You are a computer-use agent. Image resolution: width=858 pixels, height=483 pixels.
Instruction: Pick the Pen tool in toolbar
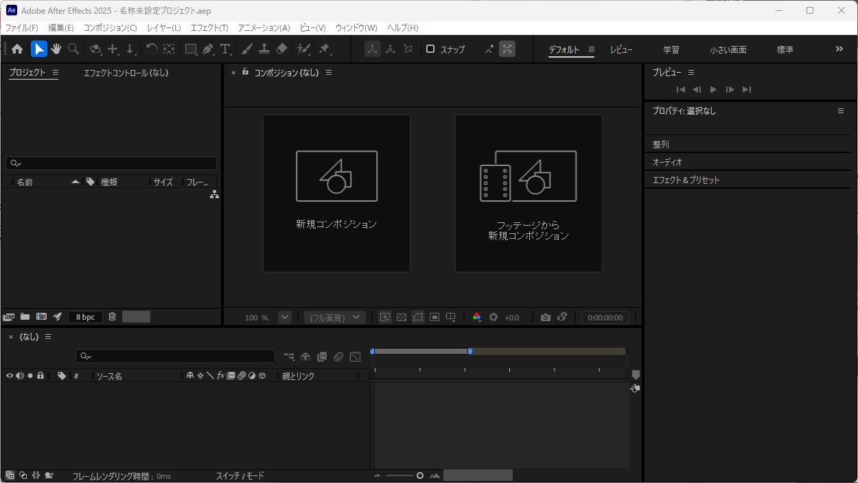coord(208,49)
